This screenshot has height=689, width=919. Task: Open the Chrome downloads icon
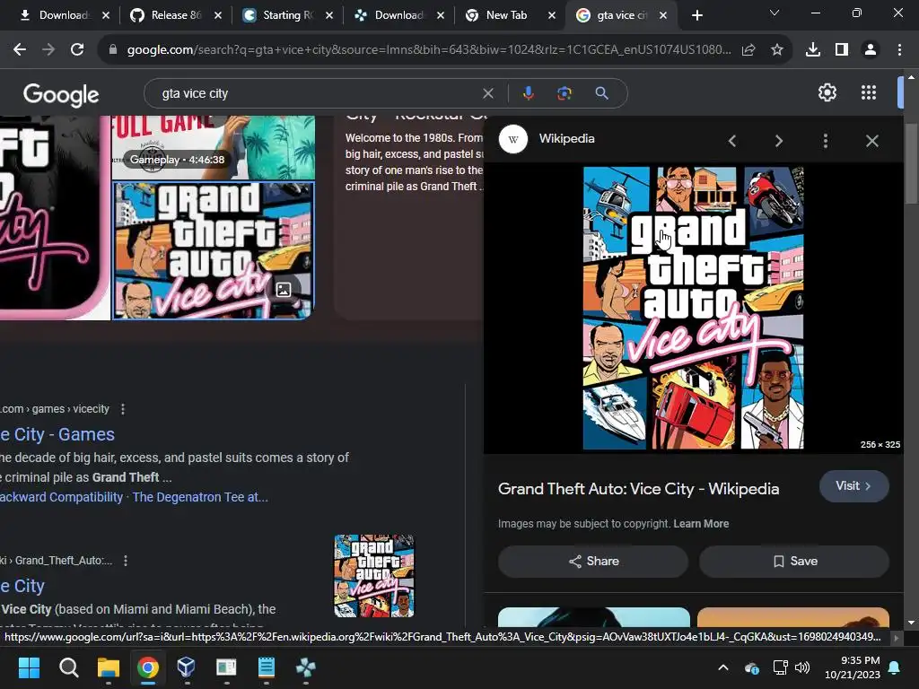813,50
